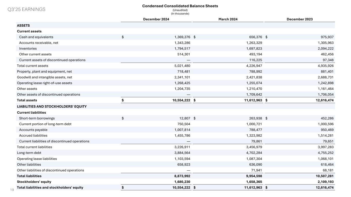The image size is (351, 197).
Task: Click the December 2023 column header
Action: [x=300, y=19]
